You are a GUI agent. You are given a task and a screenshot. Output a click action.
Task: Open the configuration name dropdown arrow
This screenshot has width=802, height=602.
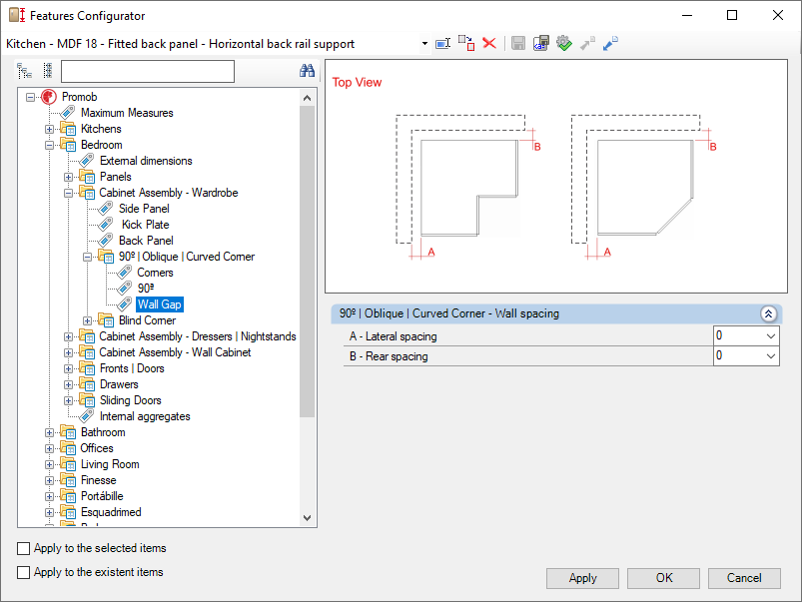424,44
